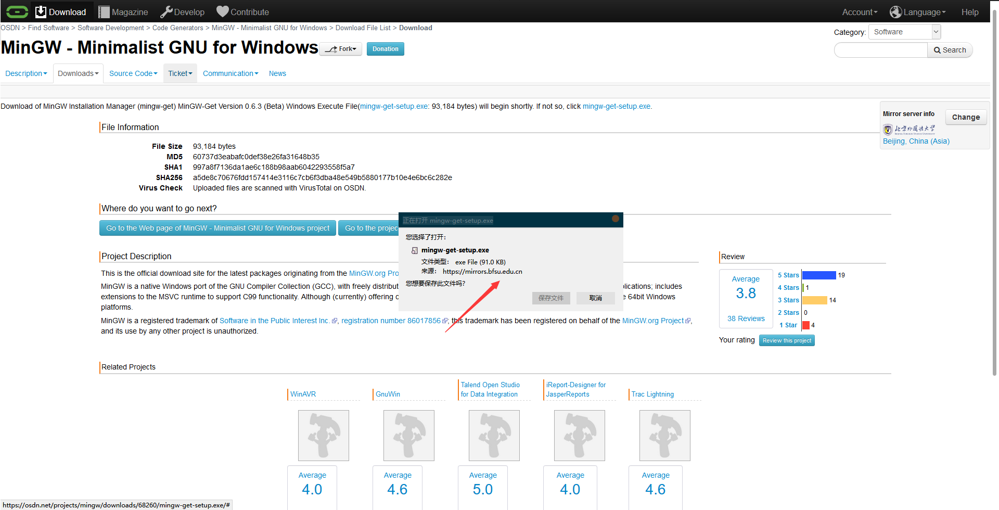Click the blue 5 Stars rating bar
The height and width of the screenshot is (510, 999).
pyautogui.click(x=819, y=275)
